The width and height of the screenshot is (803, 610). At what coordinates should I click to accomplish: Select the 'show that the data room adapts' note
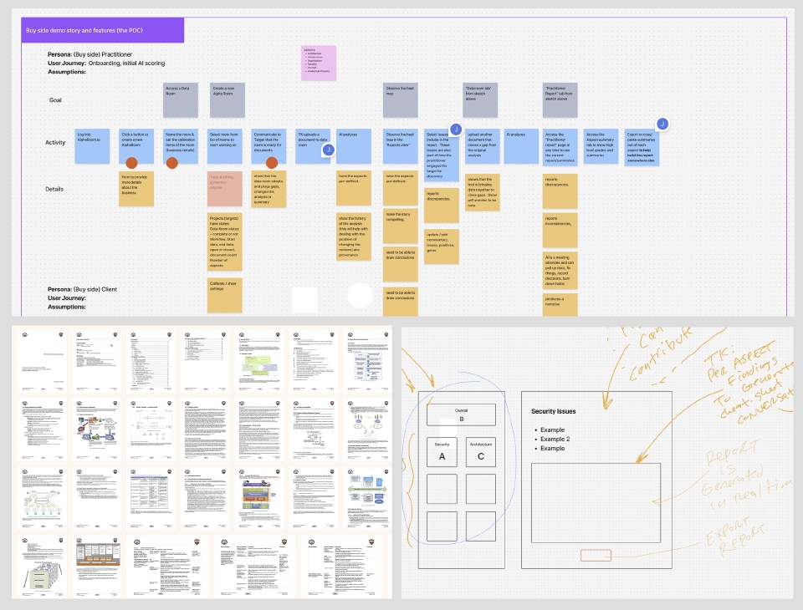[x=269, y=190]
